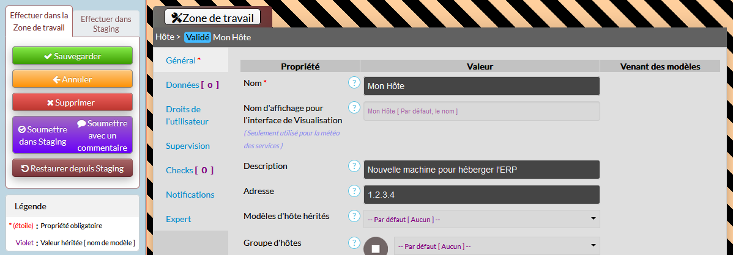
Task: Toggle the round Groupe d'hôtes button
Action: (x=376, y=247)
